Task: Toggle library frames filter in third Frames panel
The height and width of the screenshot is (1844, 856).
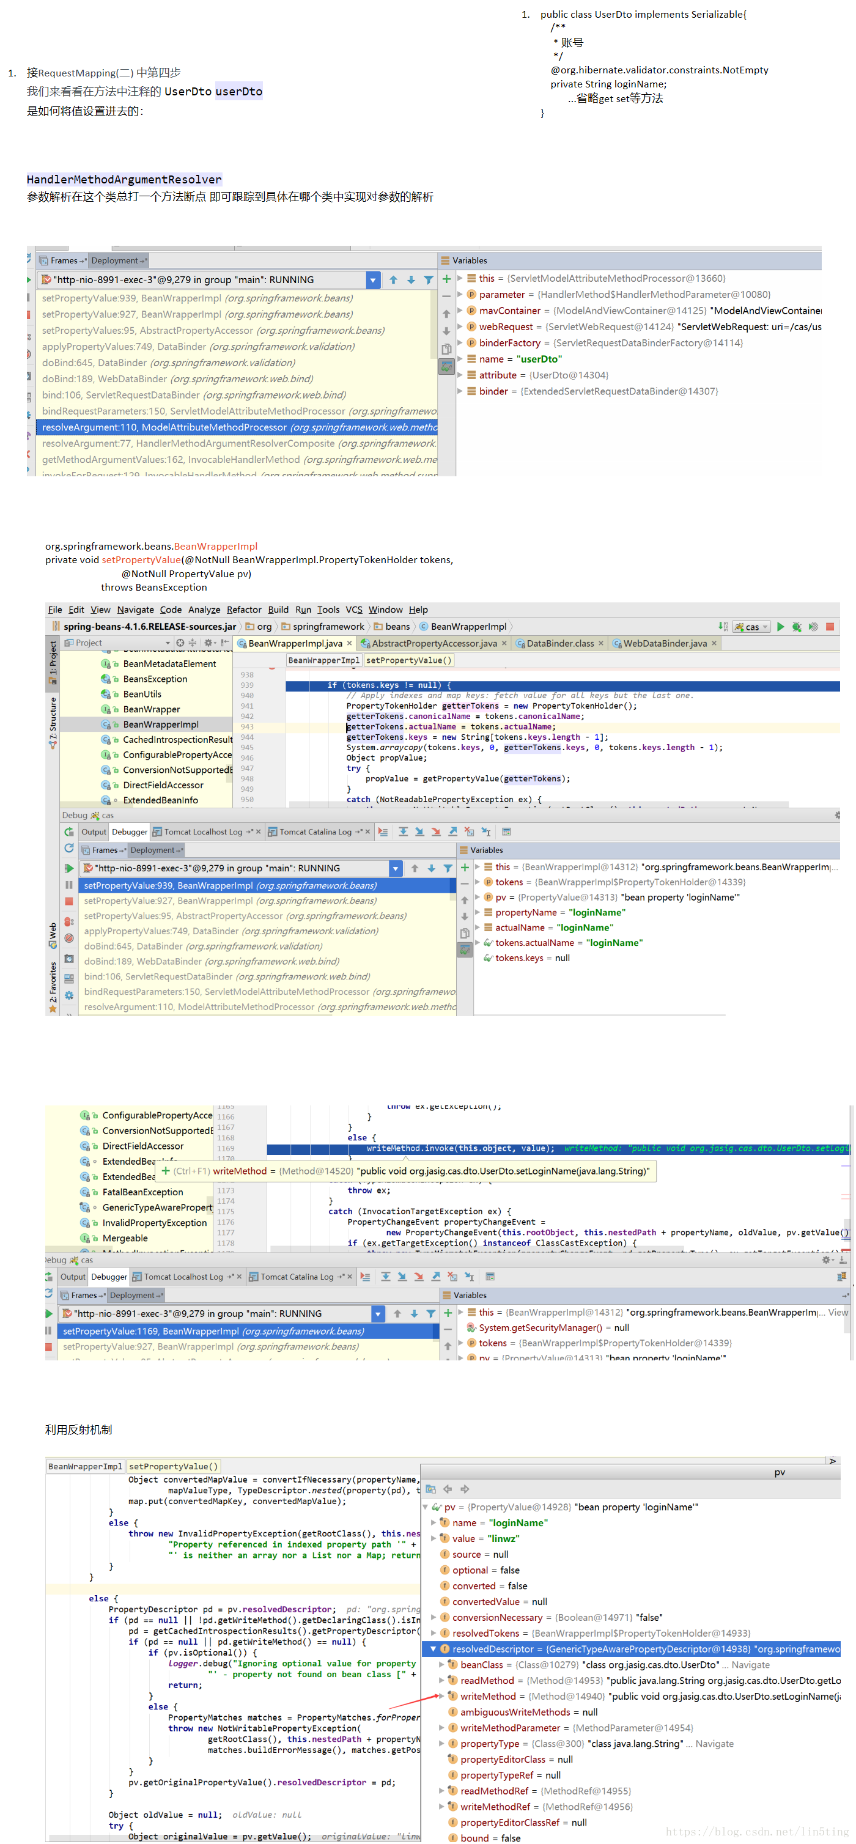Action: [x=431, y=1313]
